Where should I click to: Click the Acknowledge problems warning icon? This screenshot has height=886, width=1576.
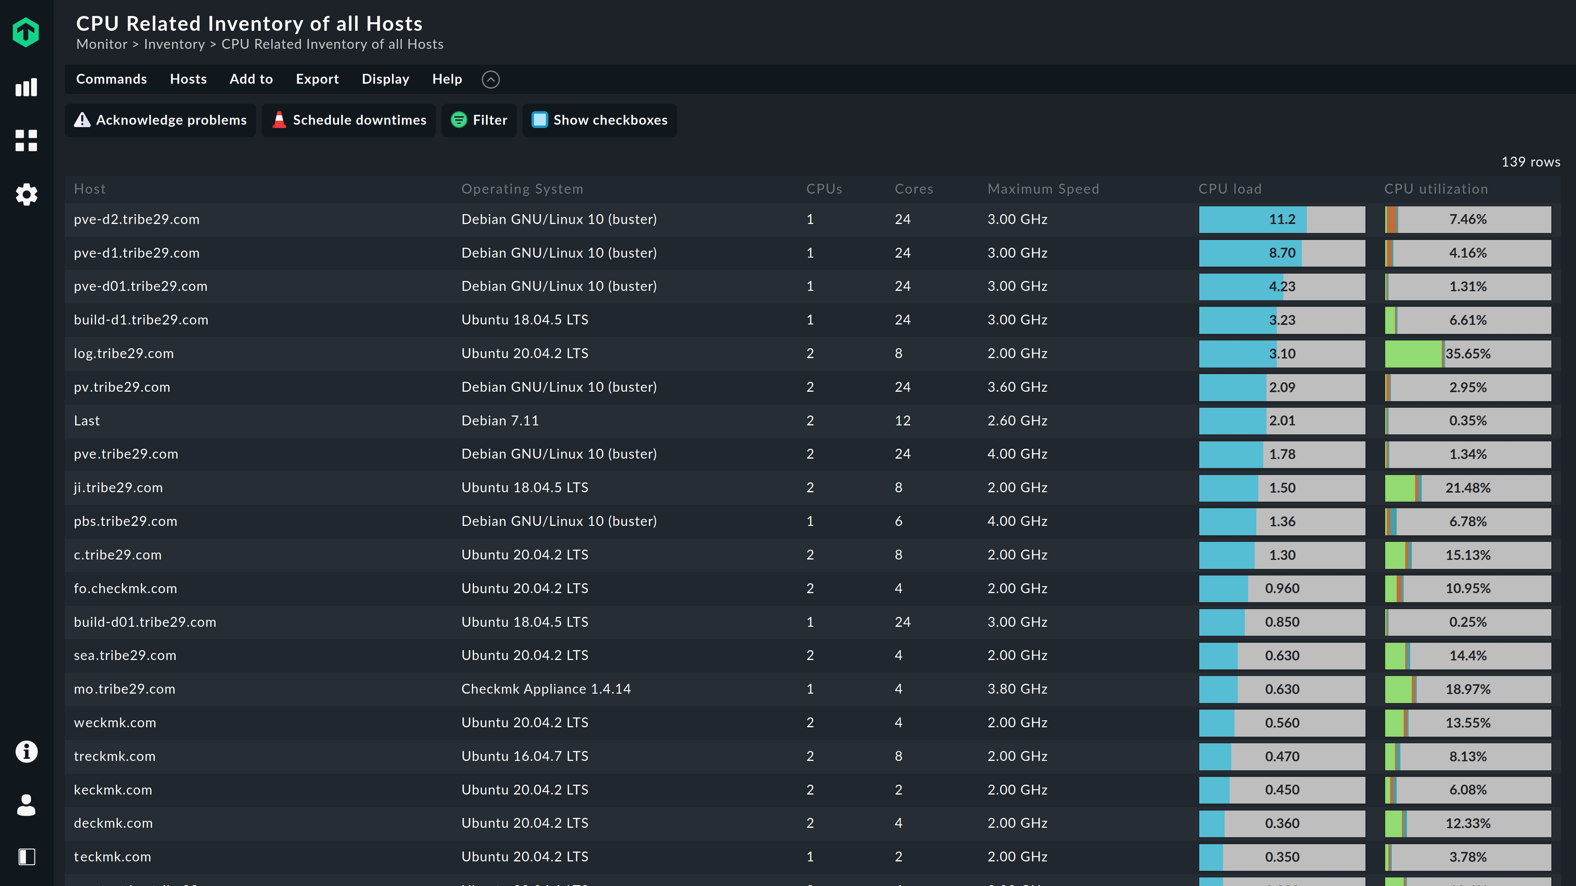coord(82,120)
